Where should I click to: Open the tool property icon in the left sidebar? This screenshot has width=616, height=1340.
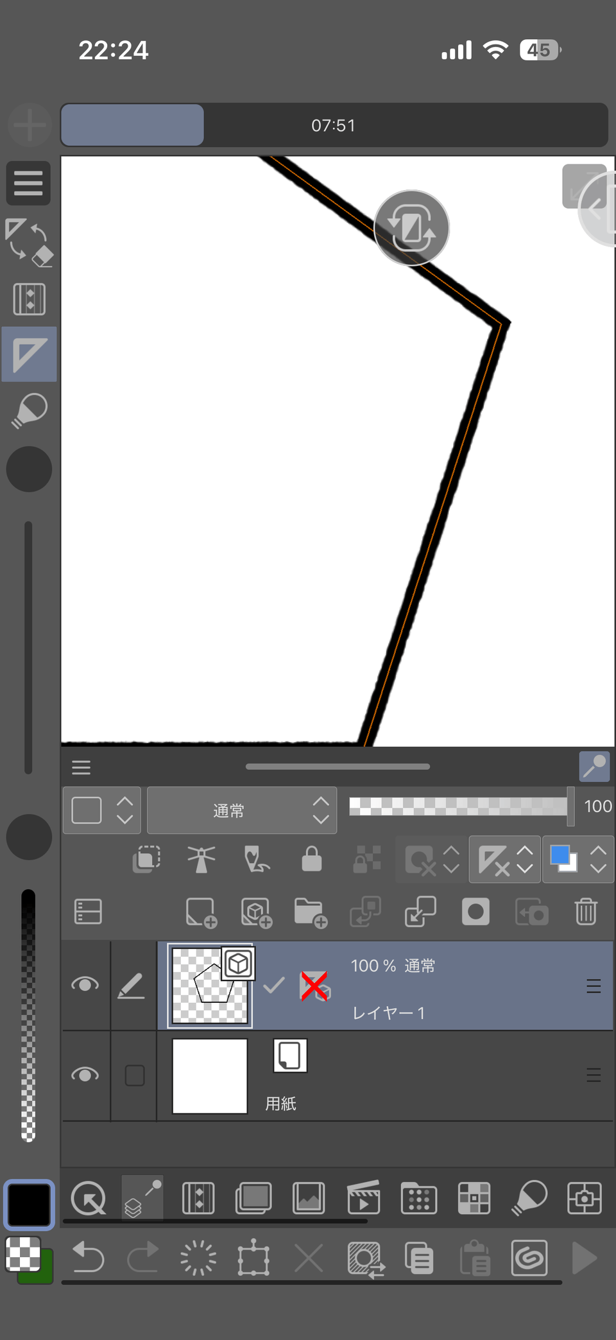point(29,299)
